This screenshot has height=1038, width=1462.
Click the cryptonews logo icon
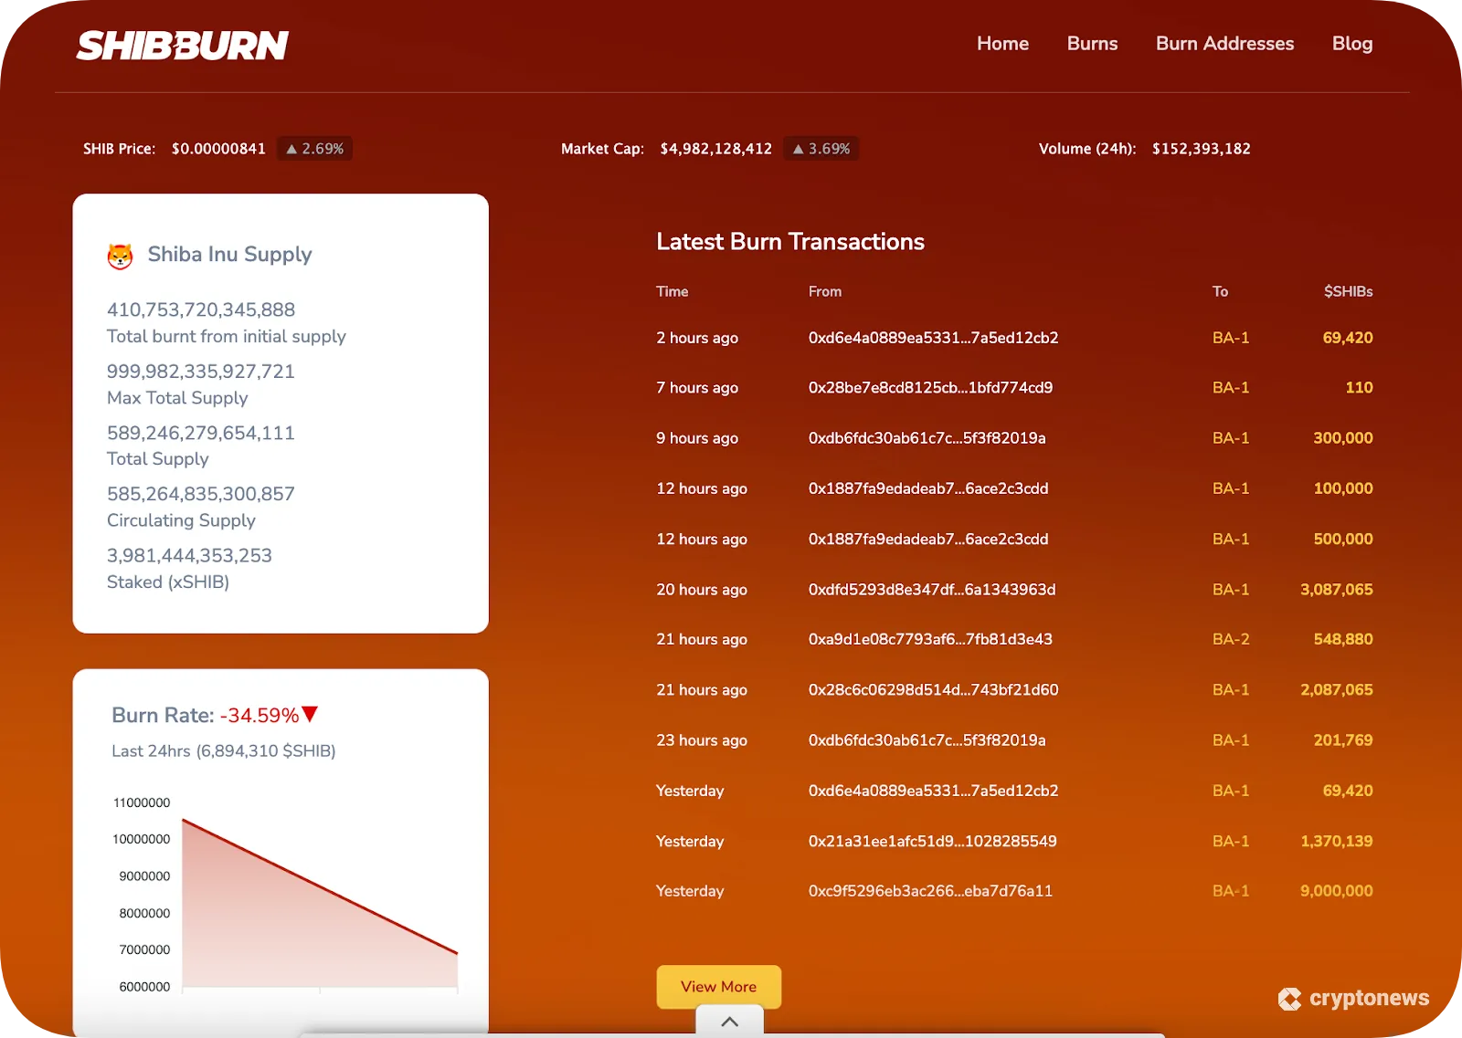(1291, 998)
